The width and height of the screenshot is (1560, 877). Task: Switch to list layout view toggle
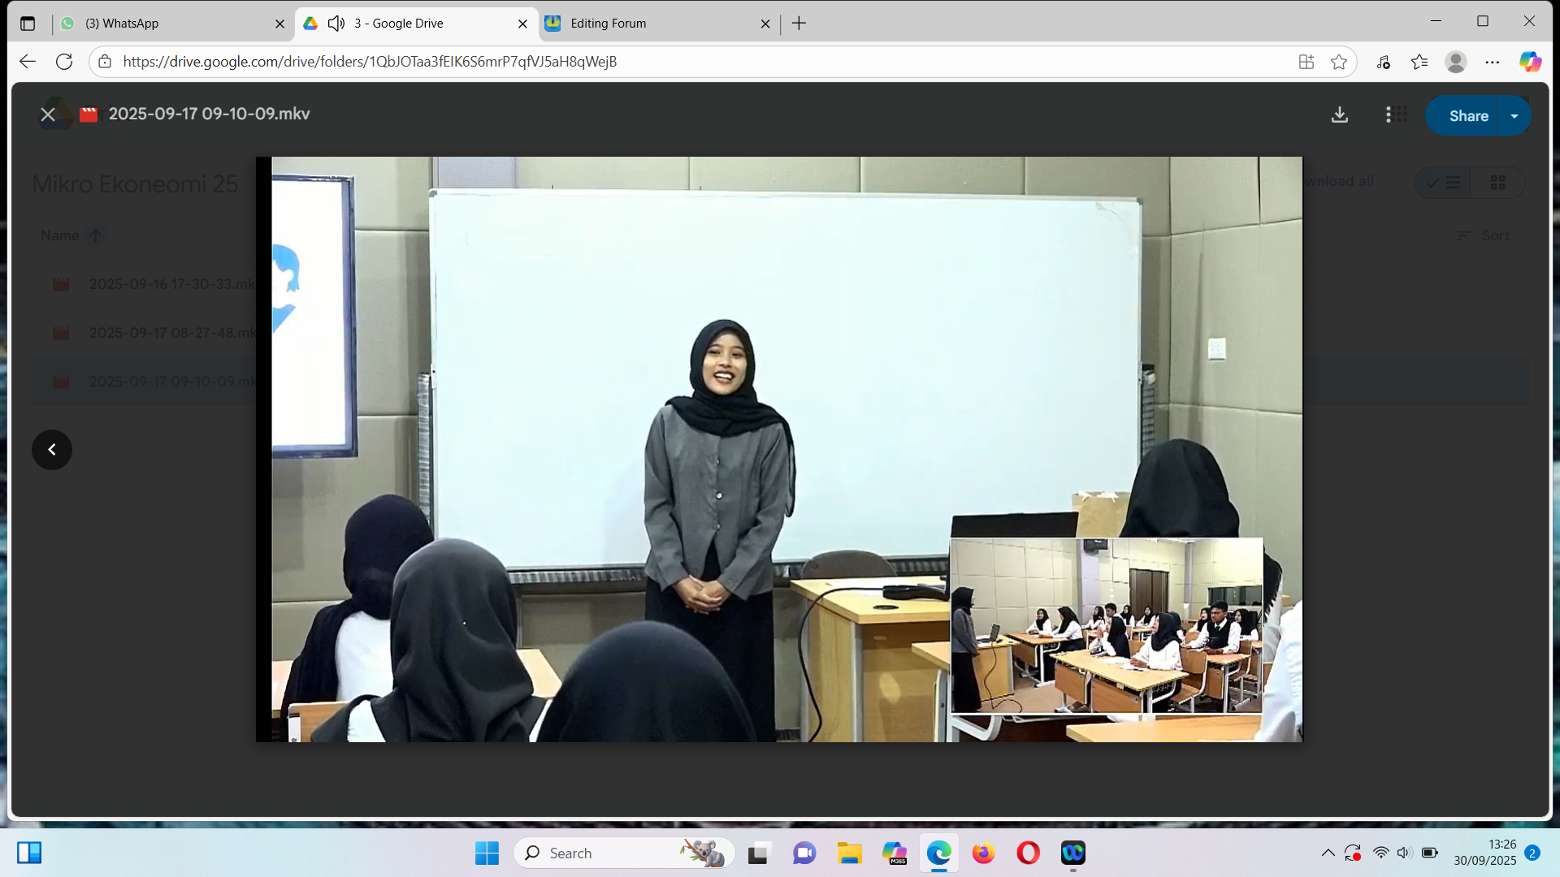coord(1444,183)
